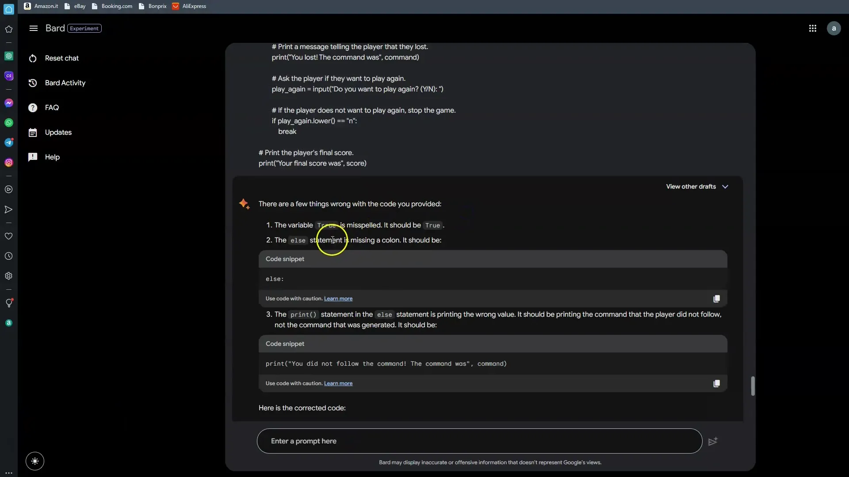Click Learn more link second instance

[339, 383]
